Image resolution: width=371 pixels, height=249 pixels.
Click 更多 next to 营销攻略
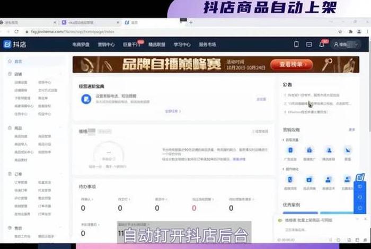[352, 130]
